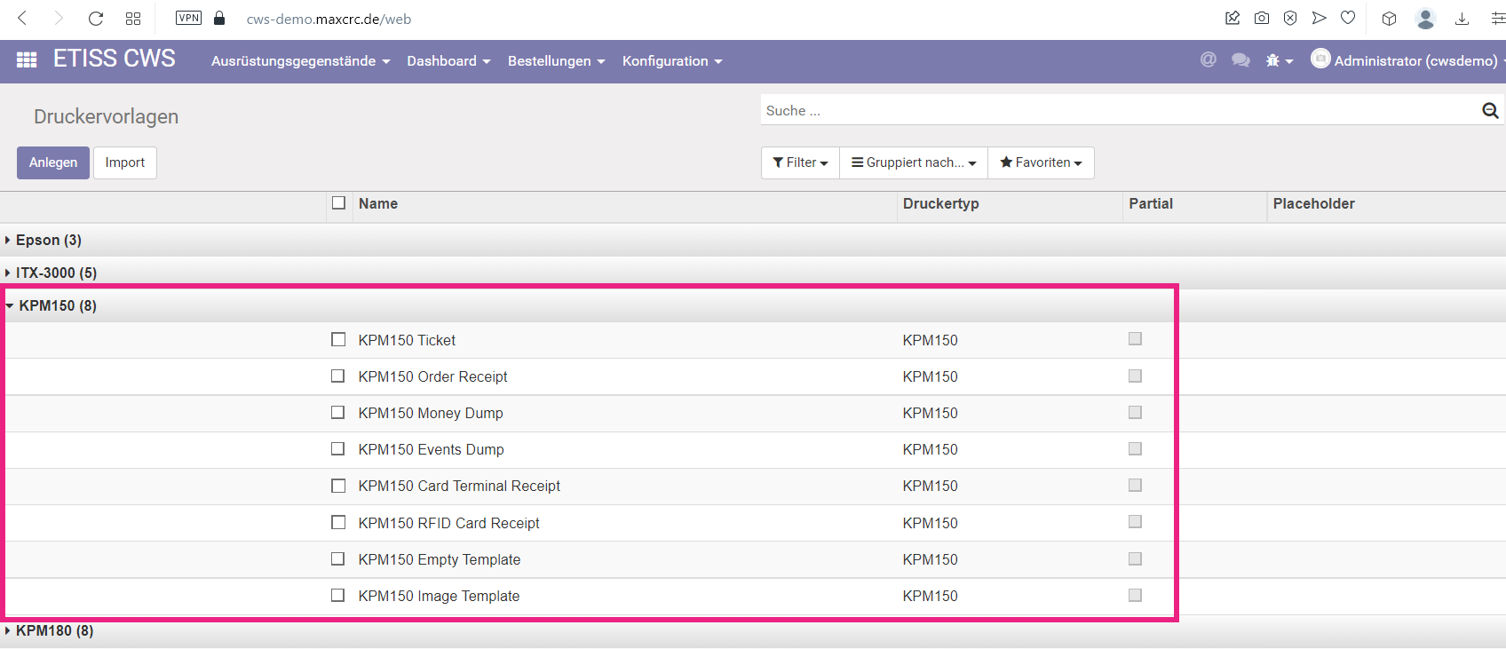Open the KPM150 Image Template name
Image resolution: width=1506 pixels, height=649 pixels.
pos(439,596)
